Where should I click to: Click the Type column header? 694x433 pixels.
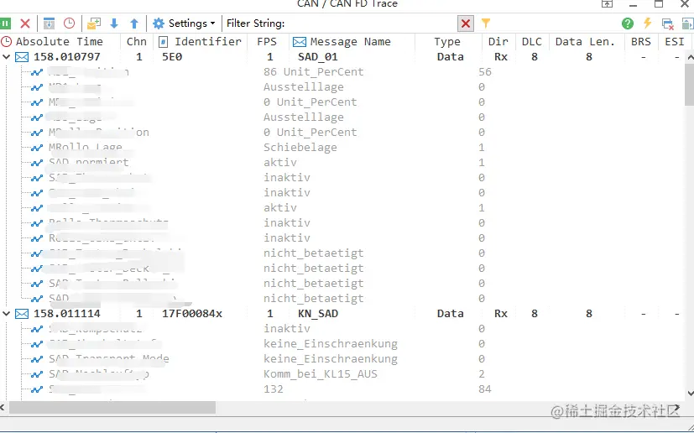(447, 42)
